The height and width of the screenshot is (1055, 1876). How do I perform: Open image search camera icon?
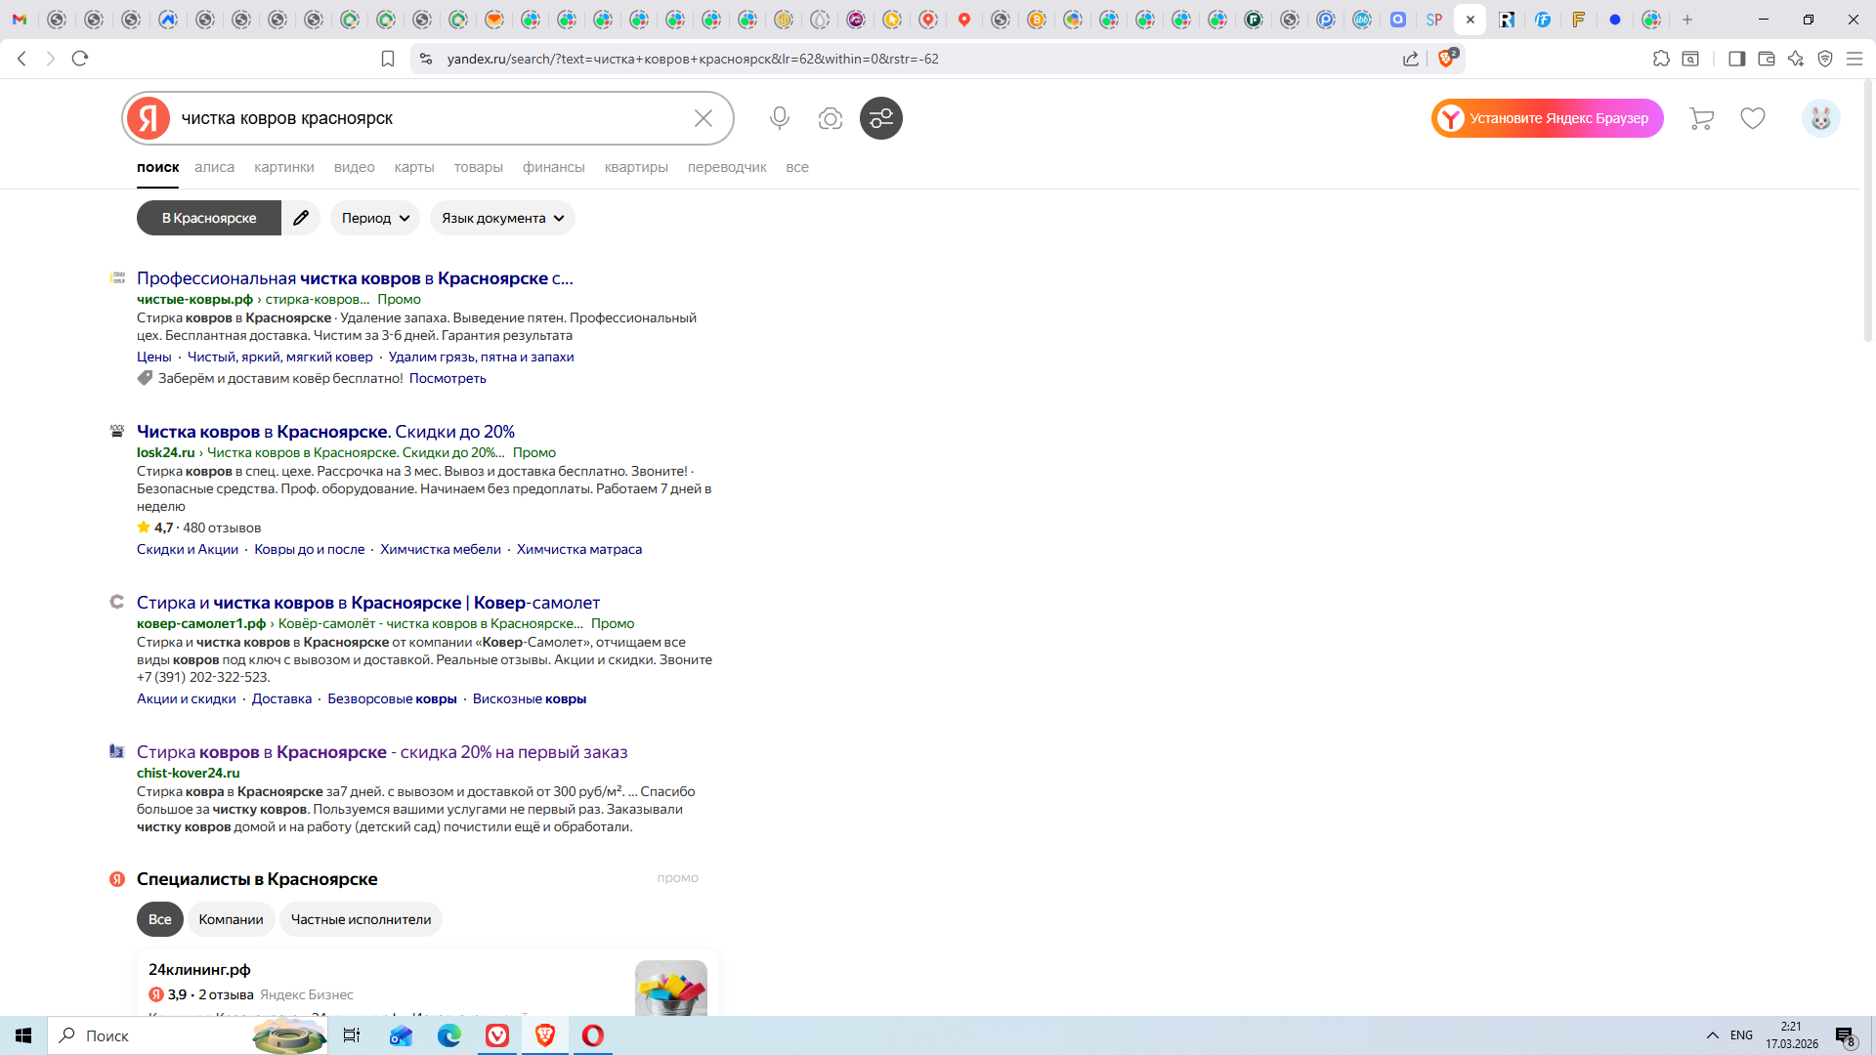click(x=830, y=118)
